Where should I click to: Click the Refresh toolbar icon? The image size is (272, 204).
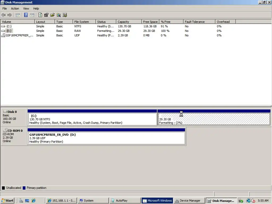coord(40,15)
